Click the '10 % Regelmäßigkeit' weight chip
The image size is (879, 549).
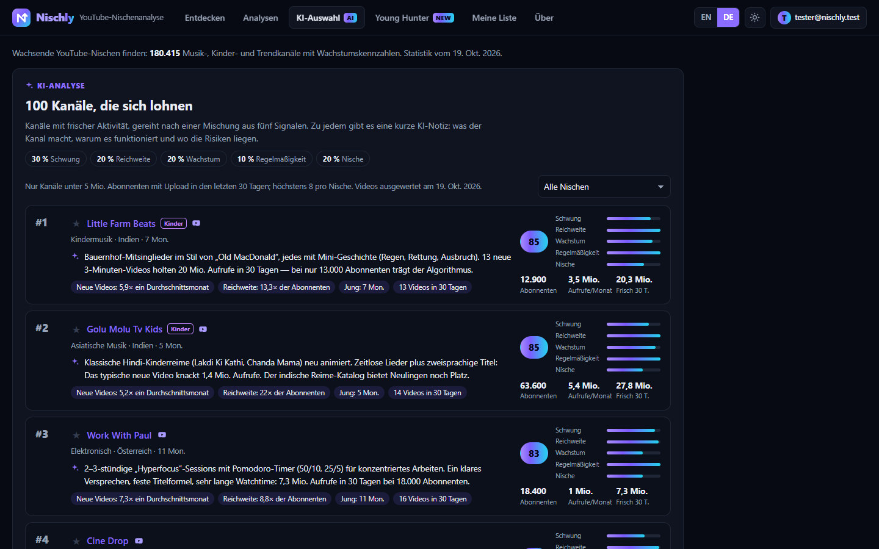(x=272, y=159)
